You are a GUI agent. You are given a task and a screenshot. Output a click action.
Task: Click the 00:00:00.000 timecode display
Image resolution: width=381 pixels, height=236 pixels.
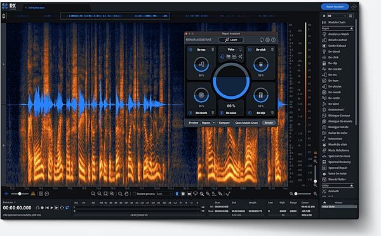tap(17, 208)
